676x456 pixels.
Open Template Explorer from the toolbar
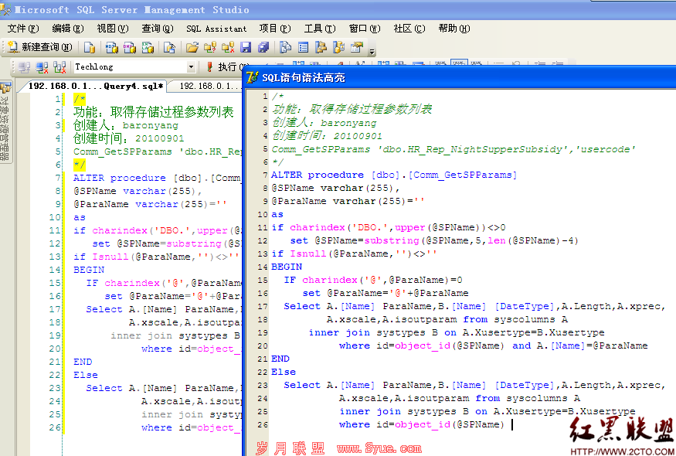(x=339, y=47)
